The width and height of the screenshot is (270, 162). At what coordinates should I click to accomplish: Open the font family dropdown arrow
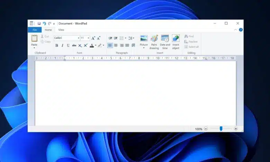tap(79, 38)
